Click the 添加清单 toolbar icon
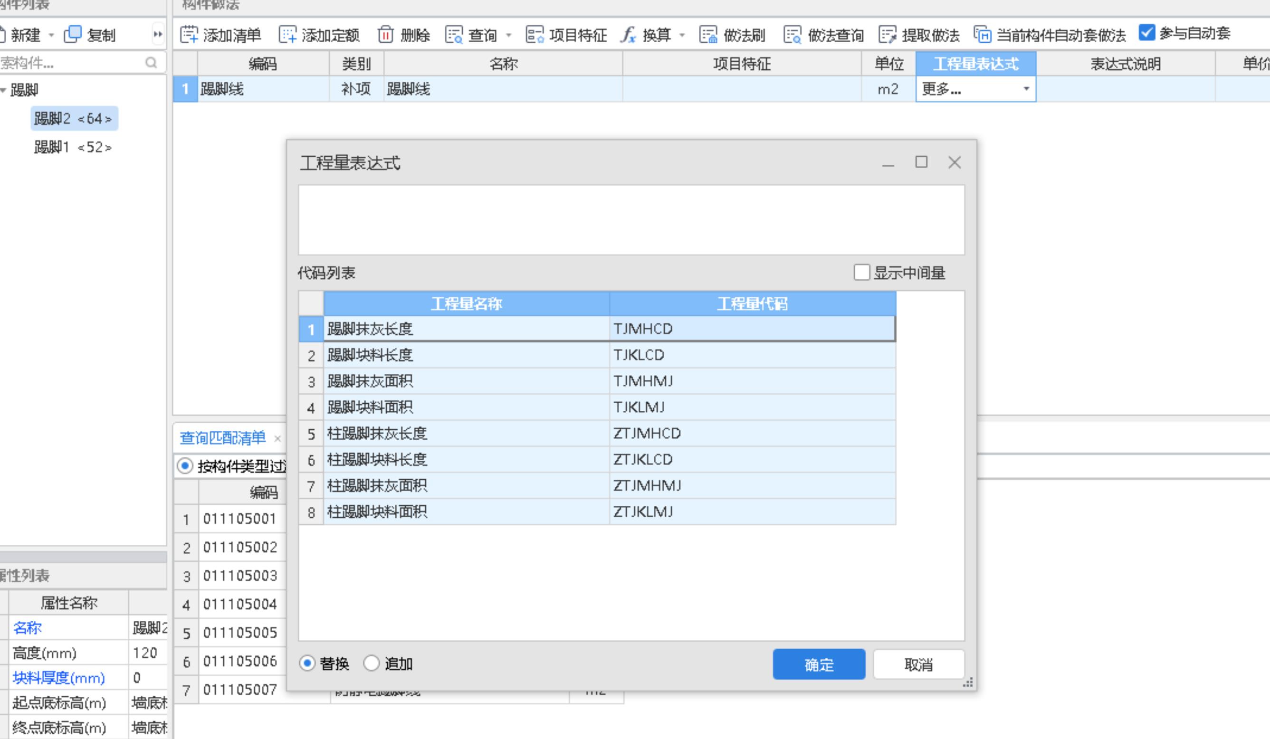The height and width of the screenshot is (739, 1270). point(189,35)
